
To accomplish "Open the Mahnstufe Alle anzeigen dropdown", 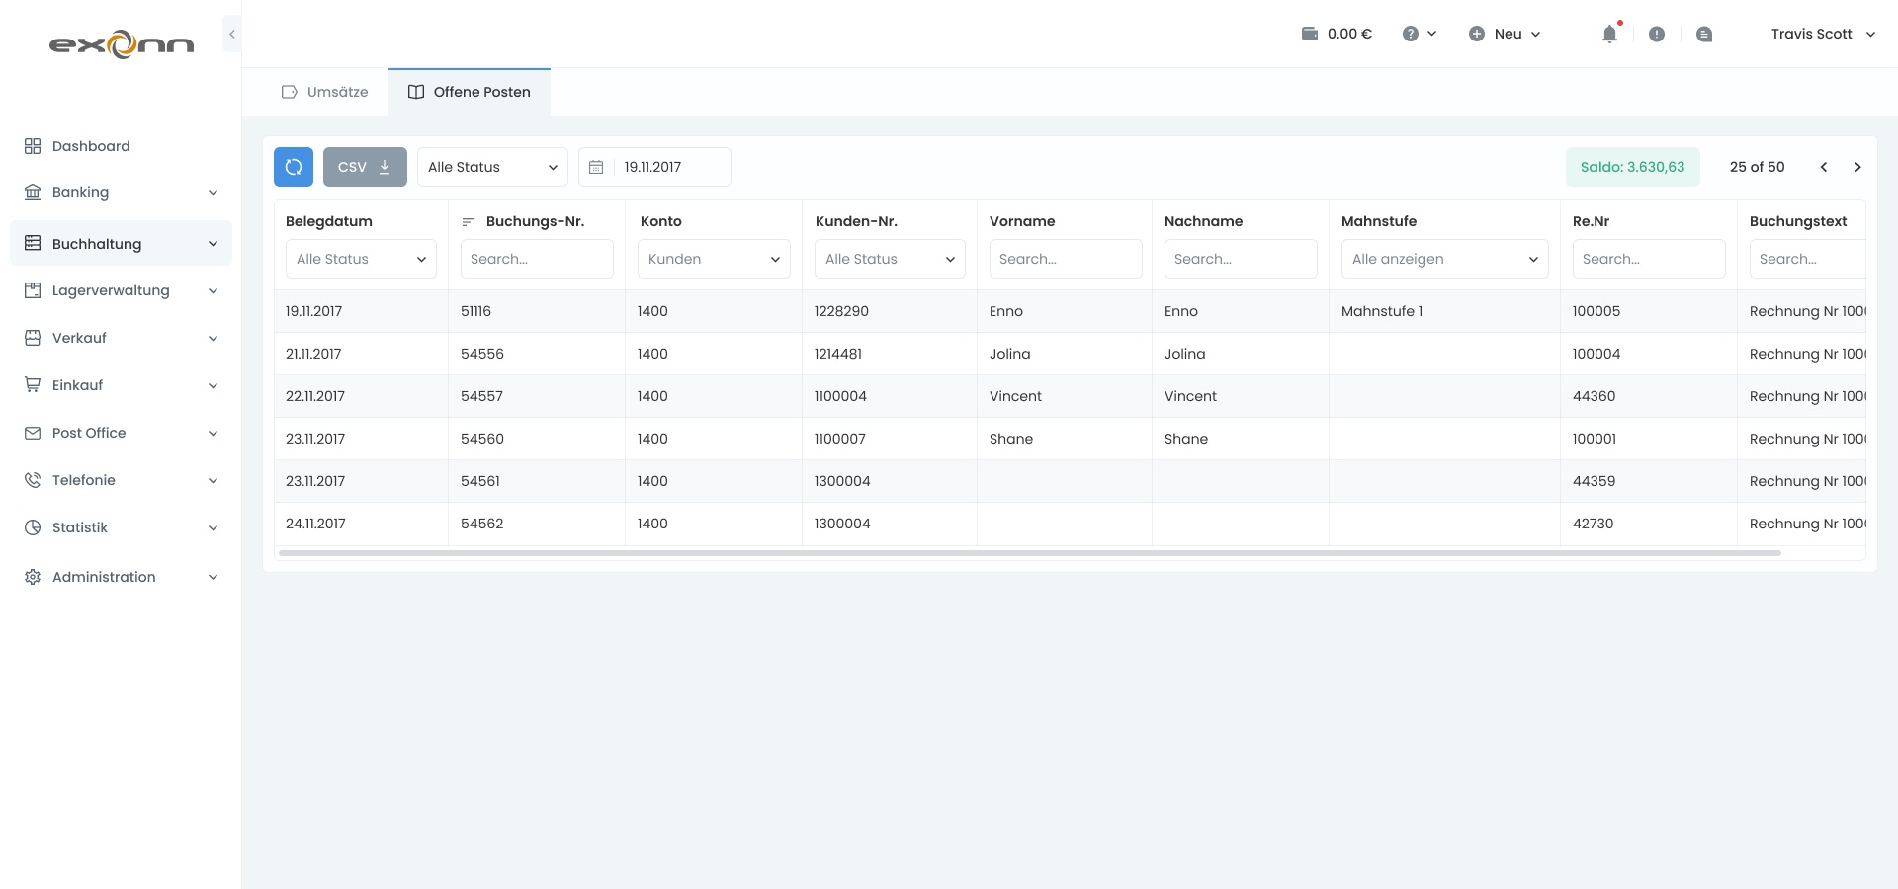I will click(1445, 259).
